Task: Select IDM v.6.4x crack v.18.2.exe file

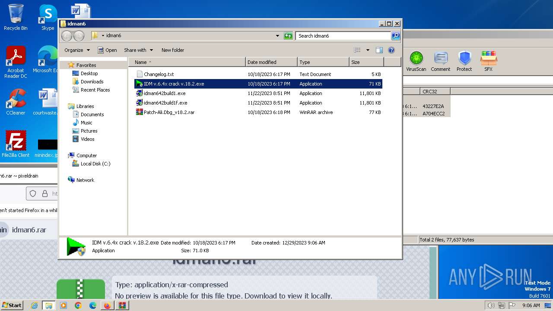Action: click(x=258, y=84)
